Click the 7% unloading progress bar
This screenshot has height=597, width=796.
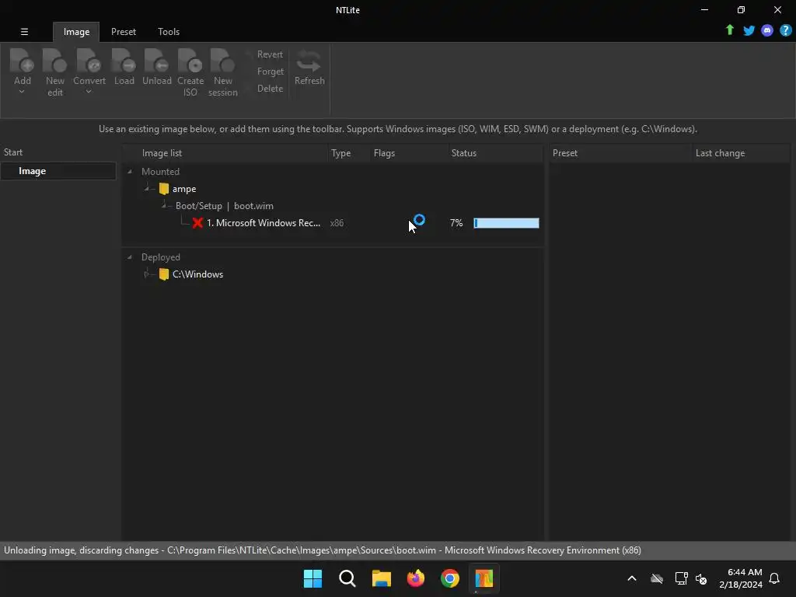click(506, 223)
